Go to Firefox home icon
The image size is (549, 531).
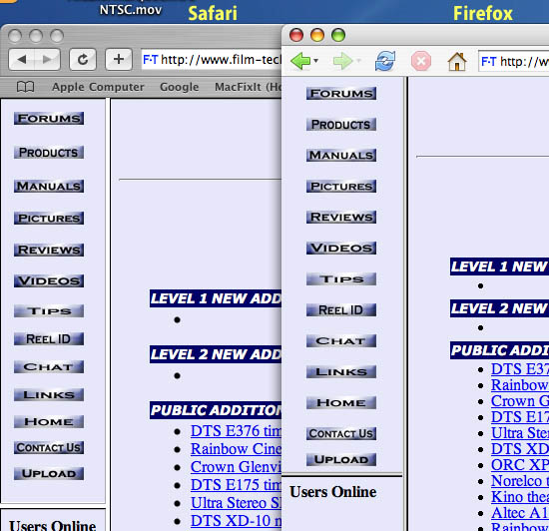(457, 62)
